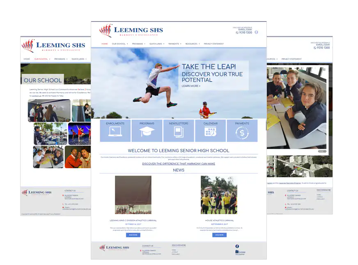This screenshot has width=358, height=265.
Task: Open the dancers in red photo on left page
Action: [x=80, y=134]
